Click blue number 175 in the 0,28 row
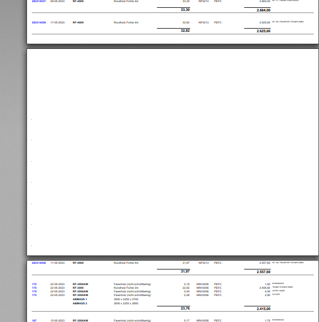Viewport: 319px width, 322px height. tap(34, 295)
